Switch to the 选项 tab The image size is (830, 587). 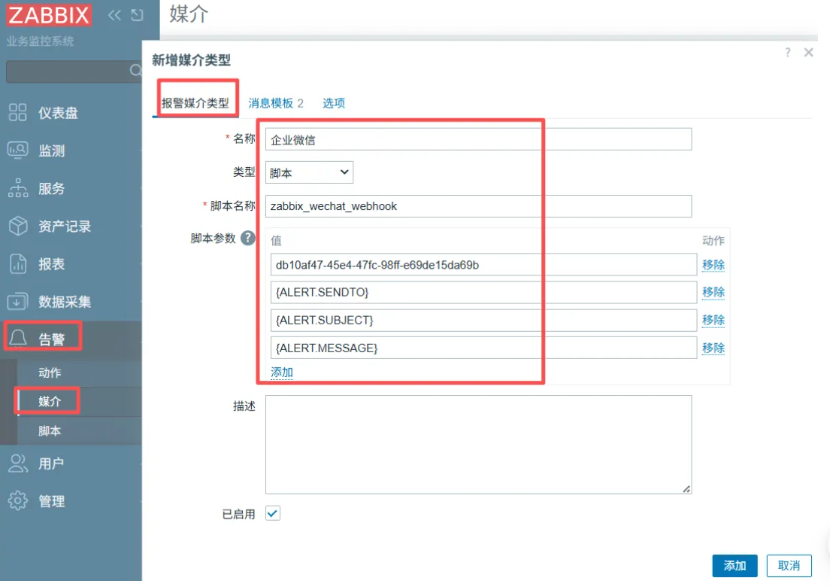pos(334,103)
